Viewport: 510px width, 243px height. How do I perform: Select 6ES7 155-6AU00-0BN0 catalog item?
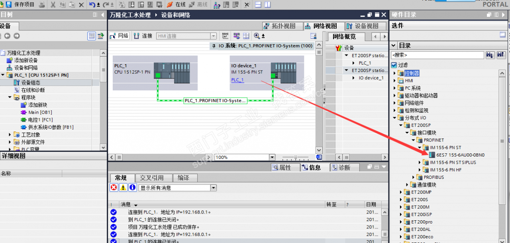pos(457,155)
